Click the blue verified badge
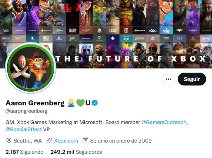 tap(95, 103)
